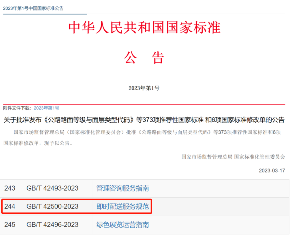Select row number 244 in the table
The height and width of the screenshot is (235, 290).
click(x=10, y=207)
